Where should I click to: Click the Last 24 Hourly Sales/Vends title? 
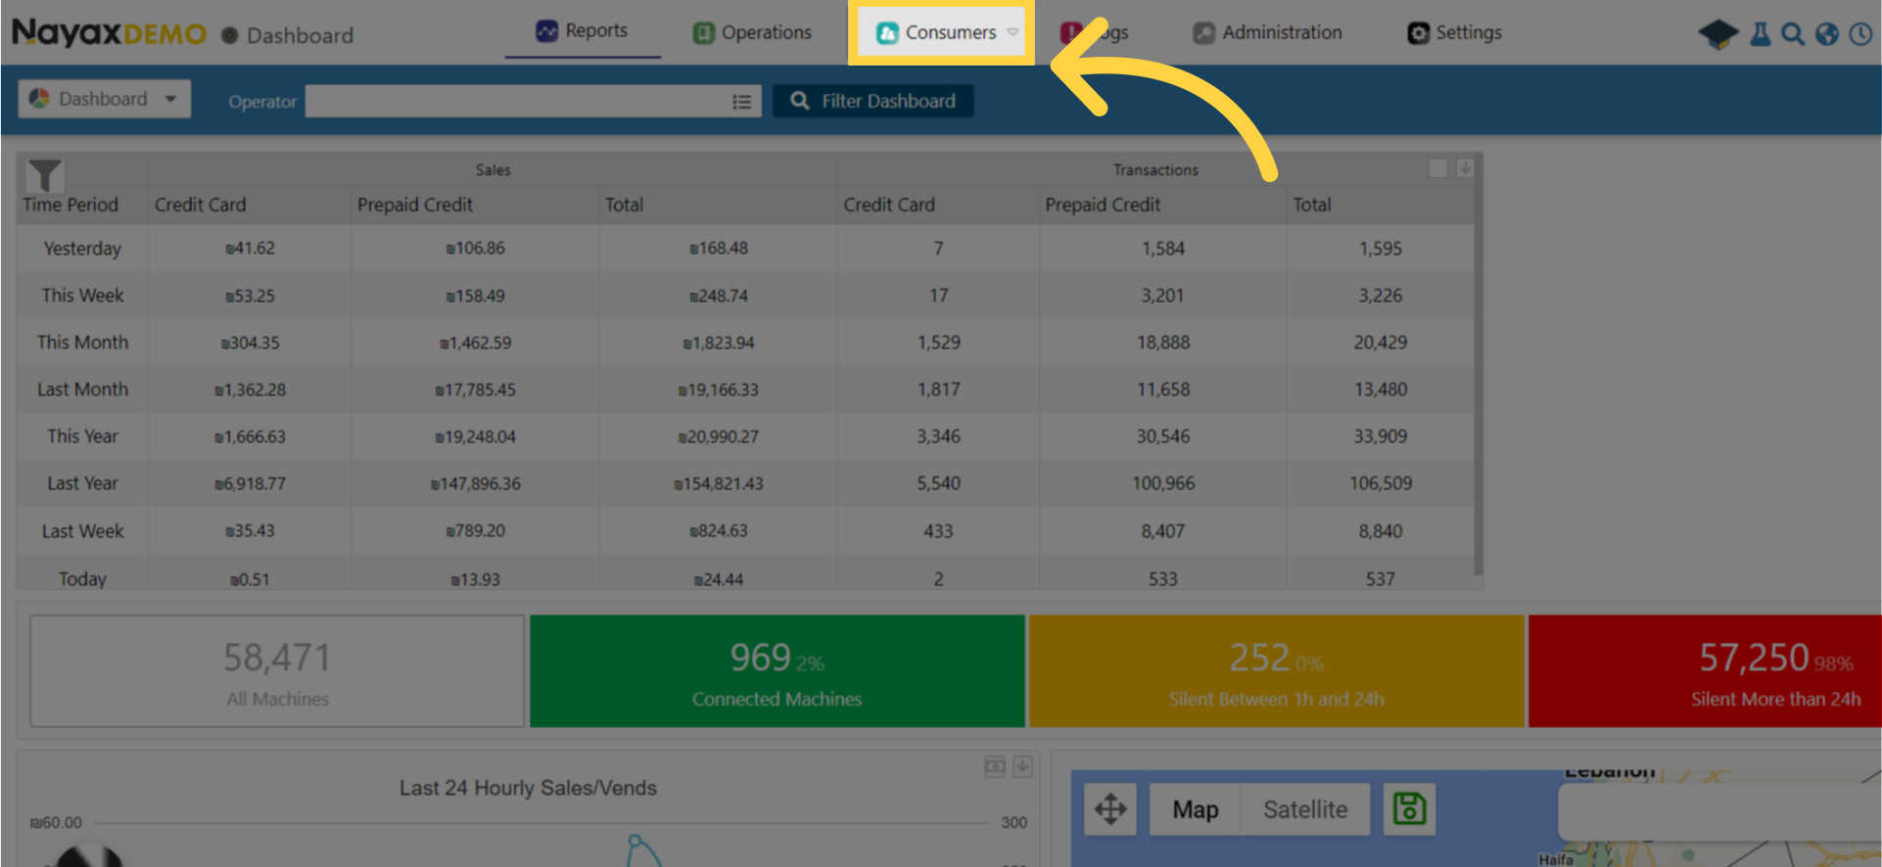(x=528, y=788)
